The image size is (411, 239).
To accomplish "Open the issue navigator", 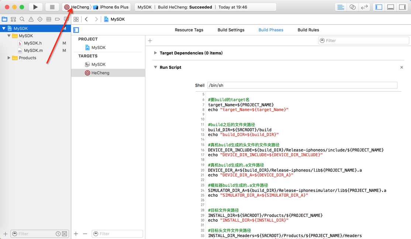I will coord(31,19).
